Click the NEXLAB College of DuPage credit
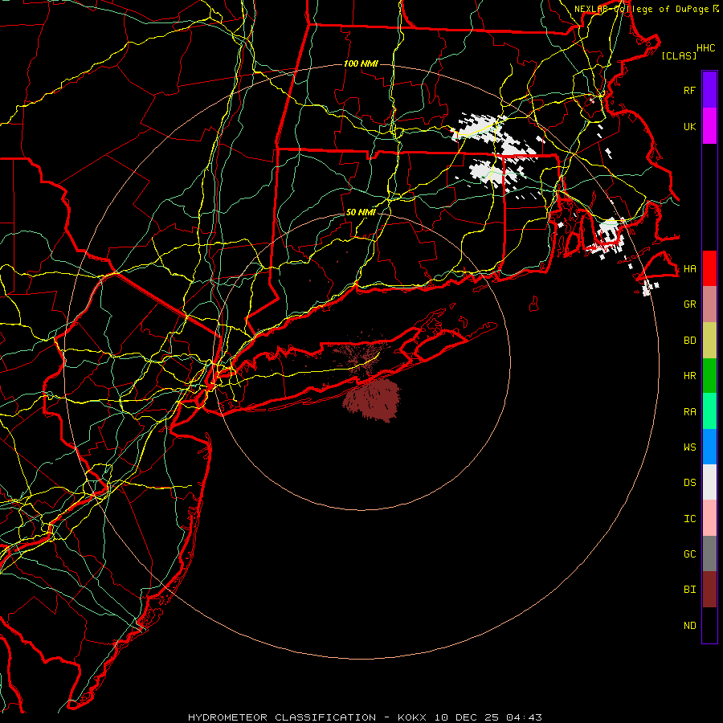 coord(646,9)
